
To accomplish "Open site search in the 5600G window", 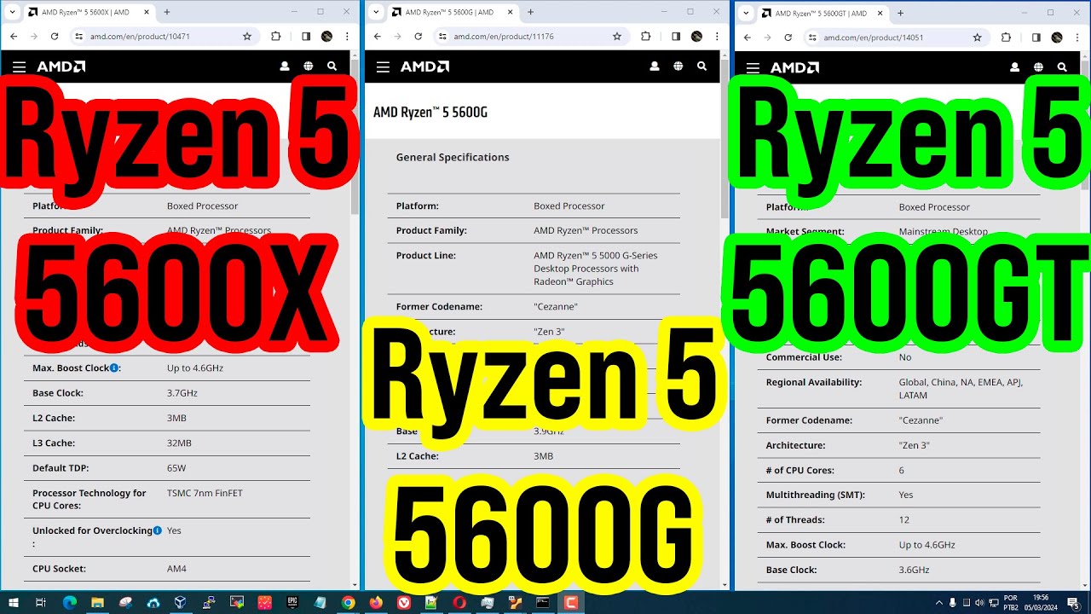I will click(x=702, y=67).
